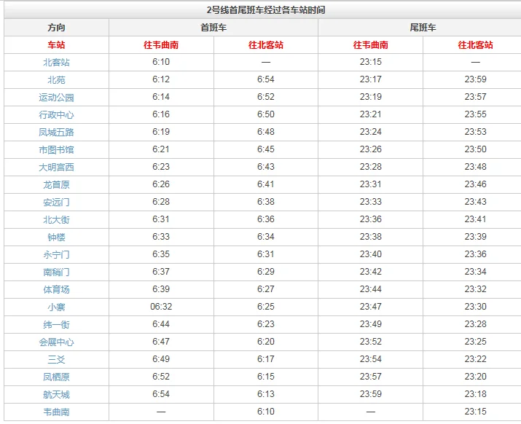Click the 23:46 time in 龙首原 row
Image resolution: width=521 pixels, height=424 pixels.
[476, 184]
